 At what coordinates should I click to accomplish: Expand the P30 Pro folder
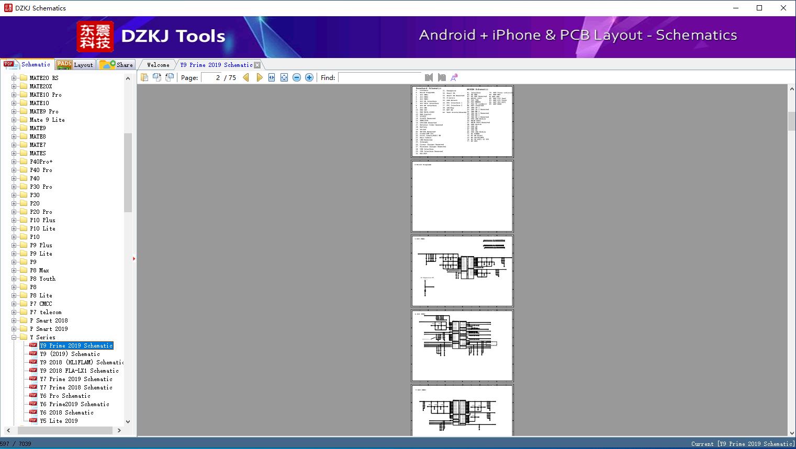(14, 187)
